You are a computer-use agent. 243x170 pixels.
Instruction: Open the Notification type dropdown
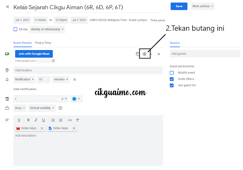point(24,79)
